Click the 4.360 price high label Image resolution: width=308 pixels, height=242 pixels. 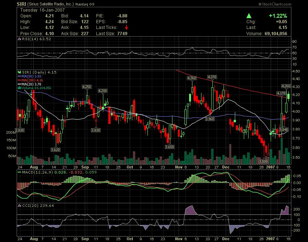(192, 78)
